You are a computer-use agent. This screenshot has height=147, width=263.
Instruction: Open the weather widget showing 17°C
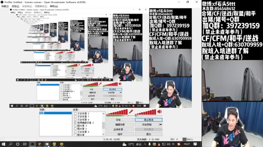click(x=132, y=144)
